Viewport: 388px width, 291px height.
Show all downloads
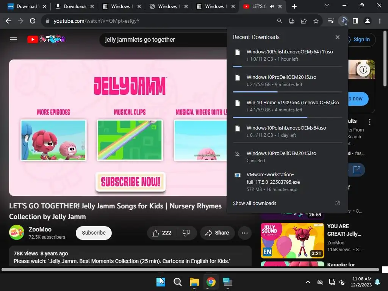click(254, 203)
